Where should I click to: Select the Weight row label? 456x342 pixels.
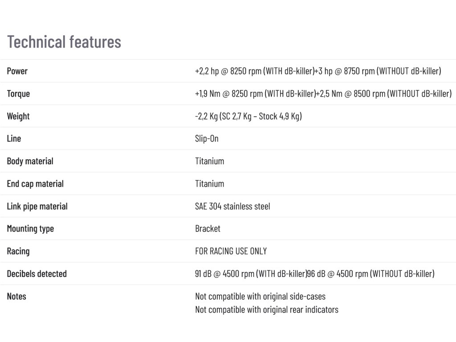tap(18, 116)
